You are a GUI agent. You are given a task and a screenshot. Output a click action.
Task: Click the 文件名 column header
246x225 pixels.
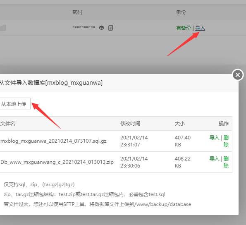(x=7, y=124)
